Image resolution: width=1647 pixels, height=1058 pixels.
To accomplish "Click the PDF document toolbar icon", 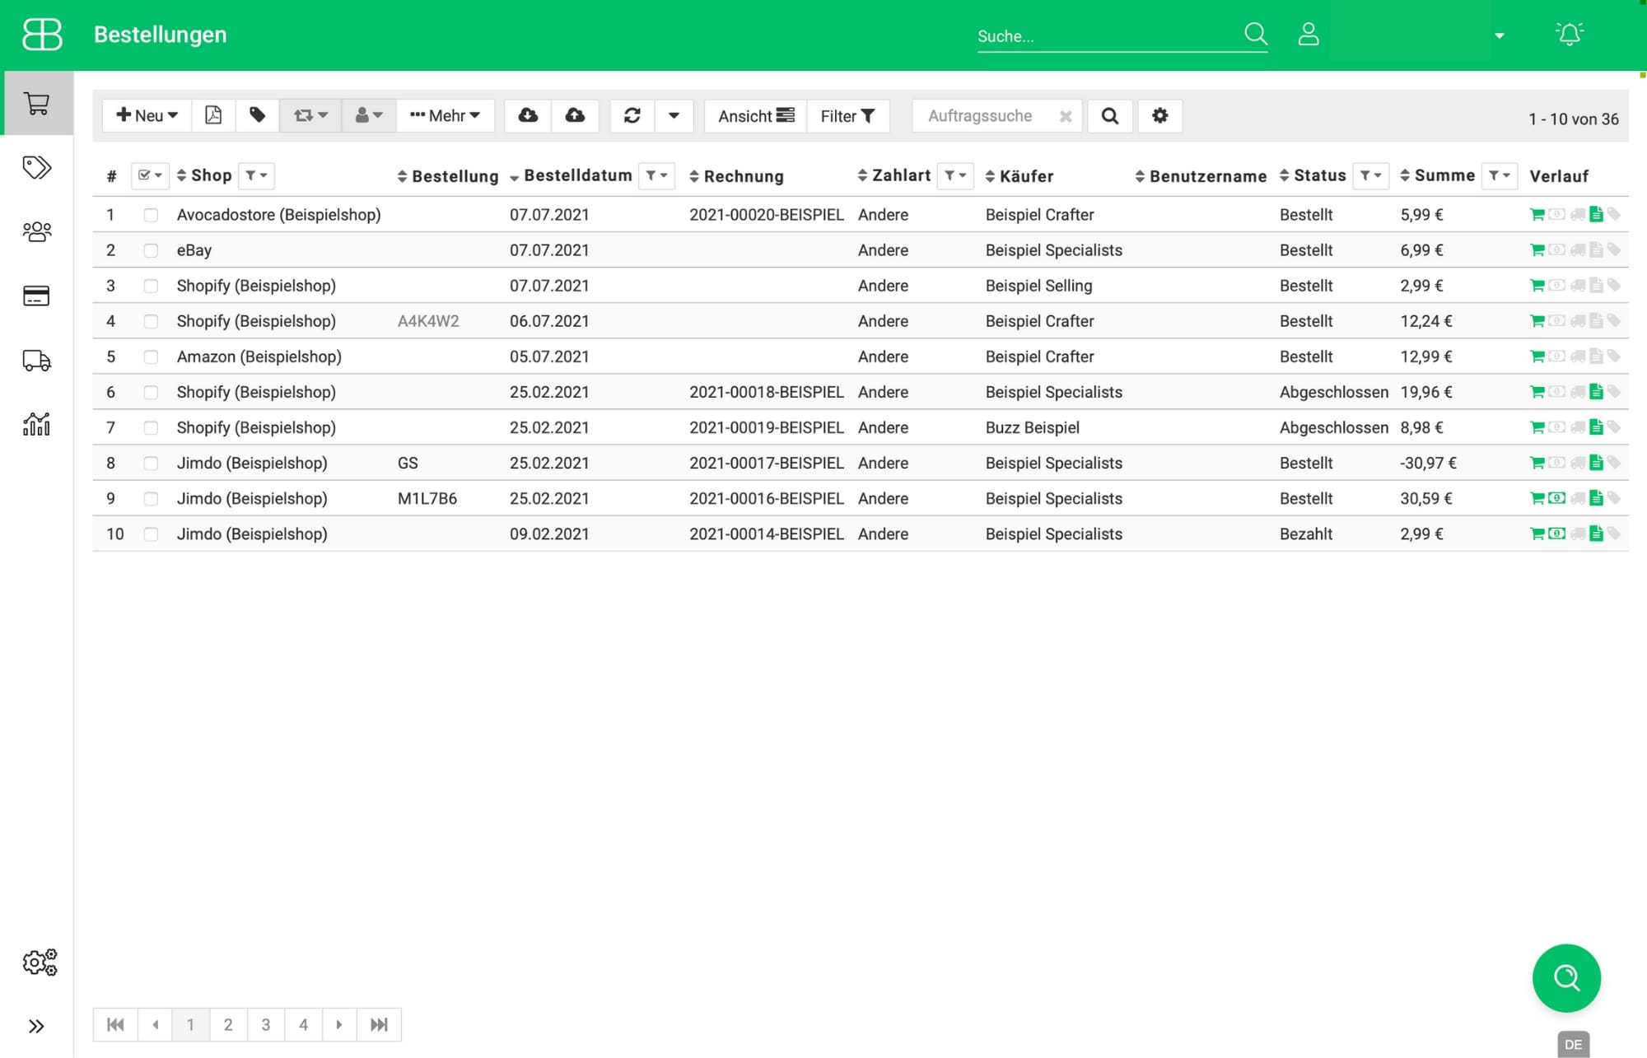I will coord(213,116).
